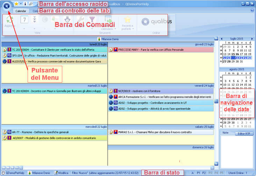This screenshot has height=176, width=256.
Task: Toggle the A filter in status bar
Action: pyautogui.click(x=192, y=173)
